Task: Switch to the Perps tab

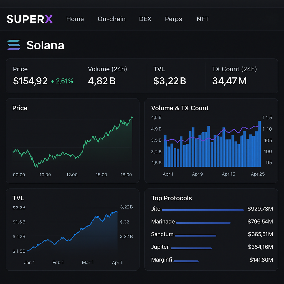Action: (173, 19)
